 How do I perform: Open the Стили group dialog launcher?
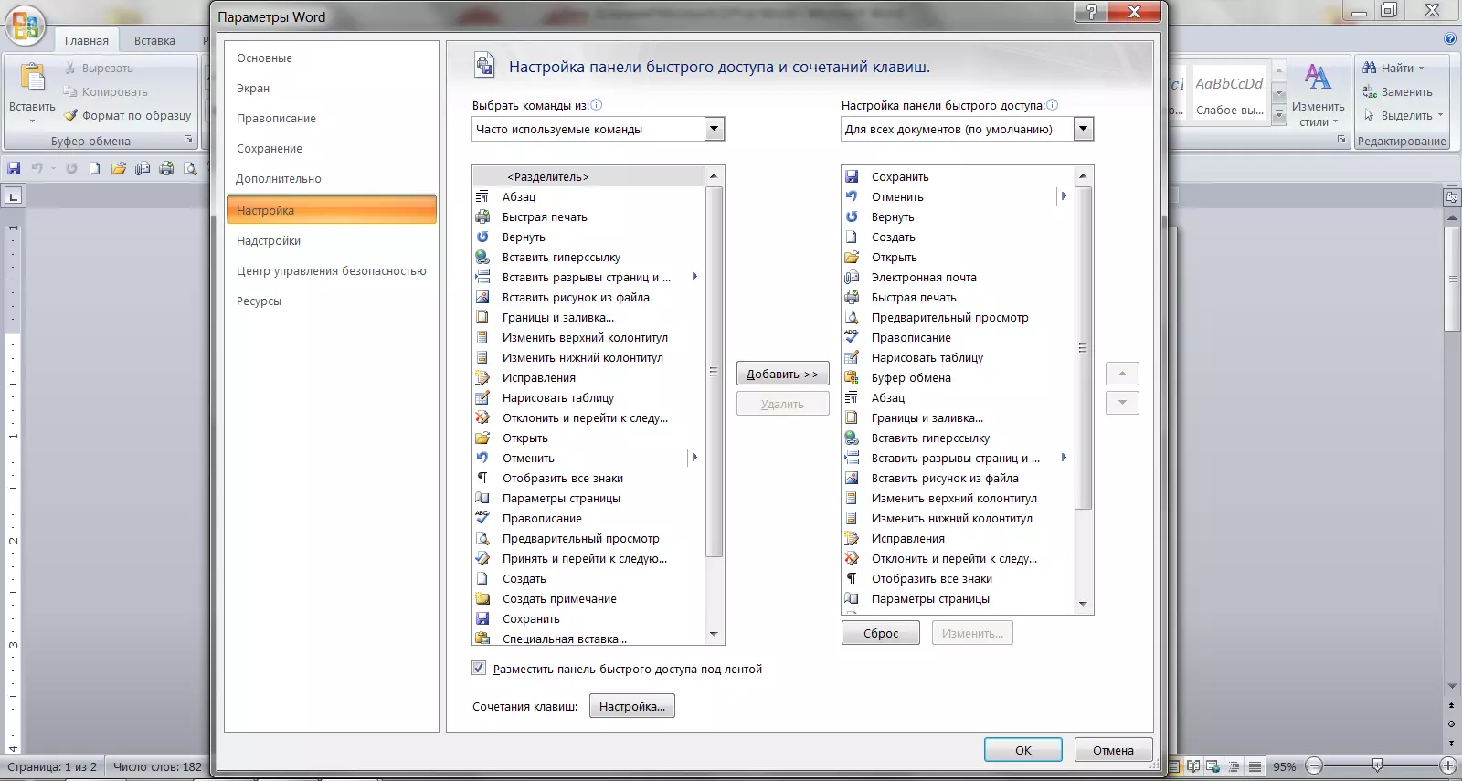[1341, 140]
